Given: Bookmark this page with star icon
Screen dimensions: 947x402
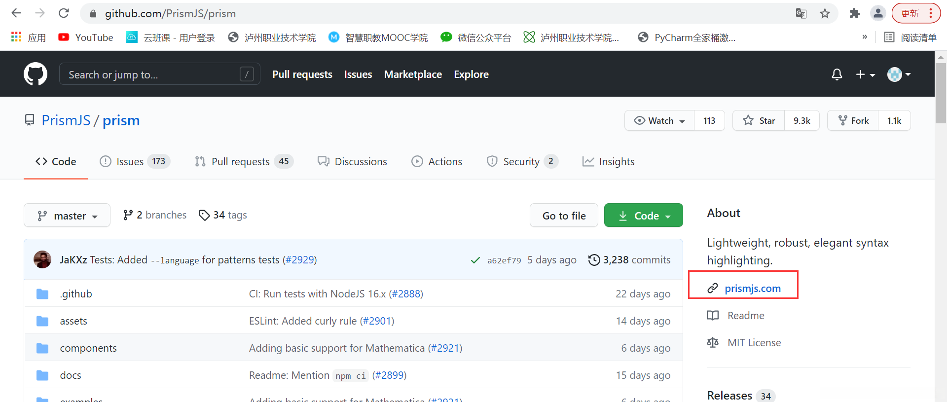Looking at the screenshot, I should click(825, 13).
